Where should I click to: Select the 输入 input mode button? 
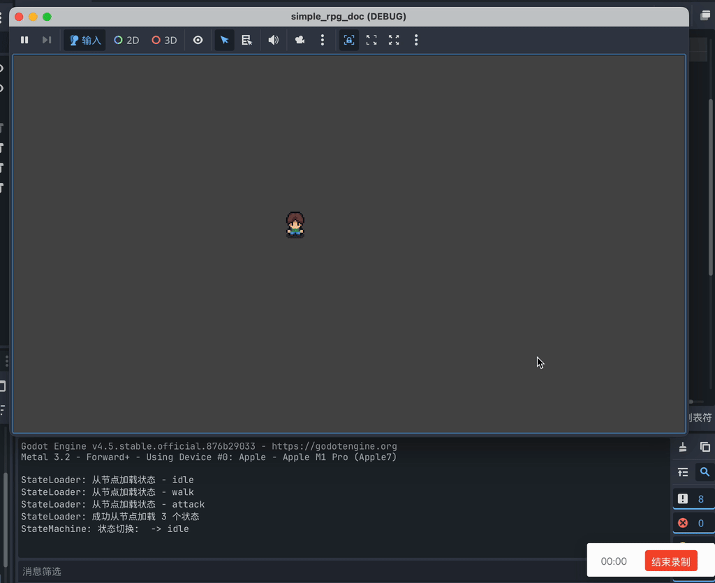pyautogui.click(x=84, y=40)
